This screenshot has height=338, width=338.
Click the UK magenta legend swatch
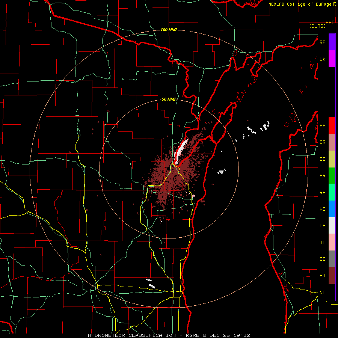(332, 59)
